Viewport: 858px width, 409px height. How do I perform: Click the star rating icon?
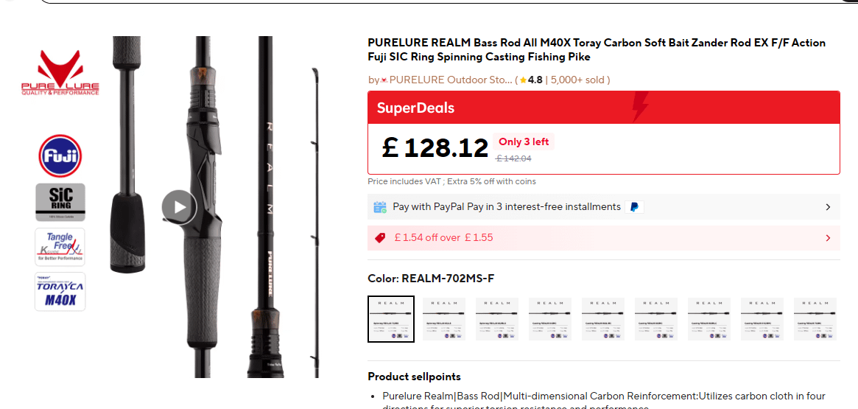pos(523,80)
